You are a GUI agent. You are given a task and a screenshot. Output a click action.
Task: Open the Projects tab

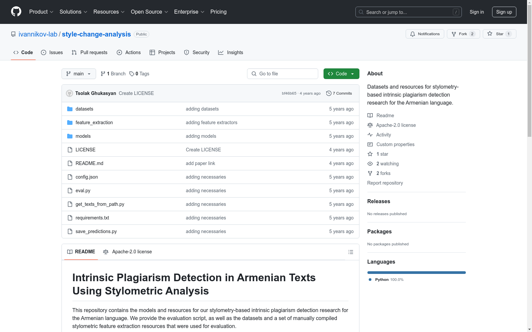162,52
